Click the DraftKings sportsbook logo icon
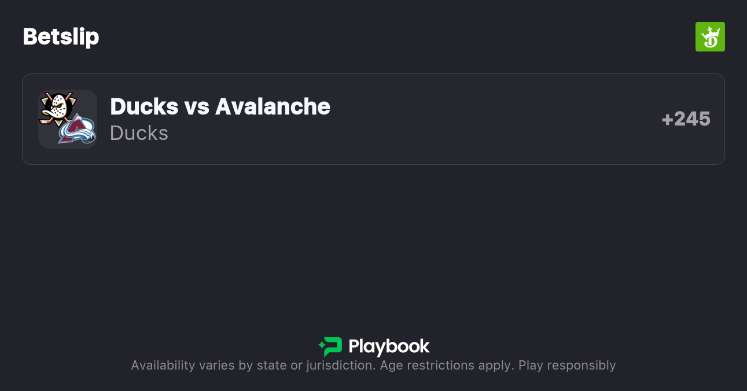 point(710,37)
